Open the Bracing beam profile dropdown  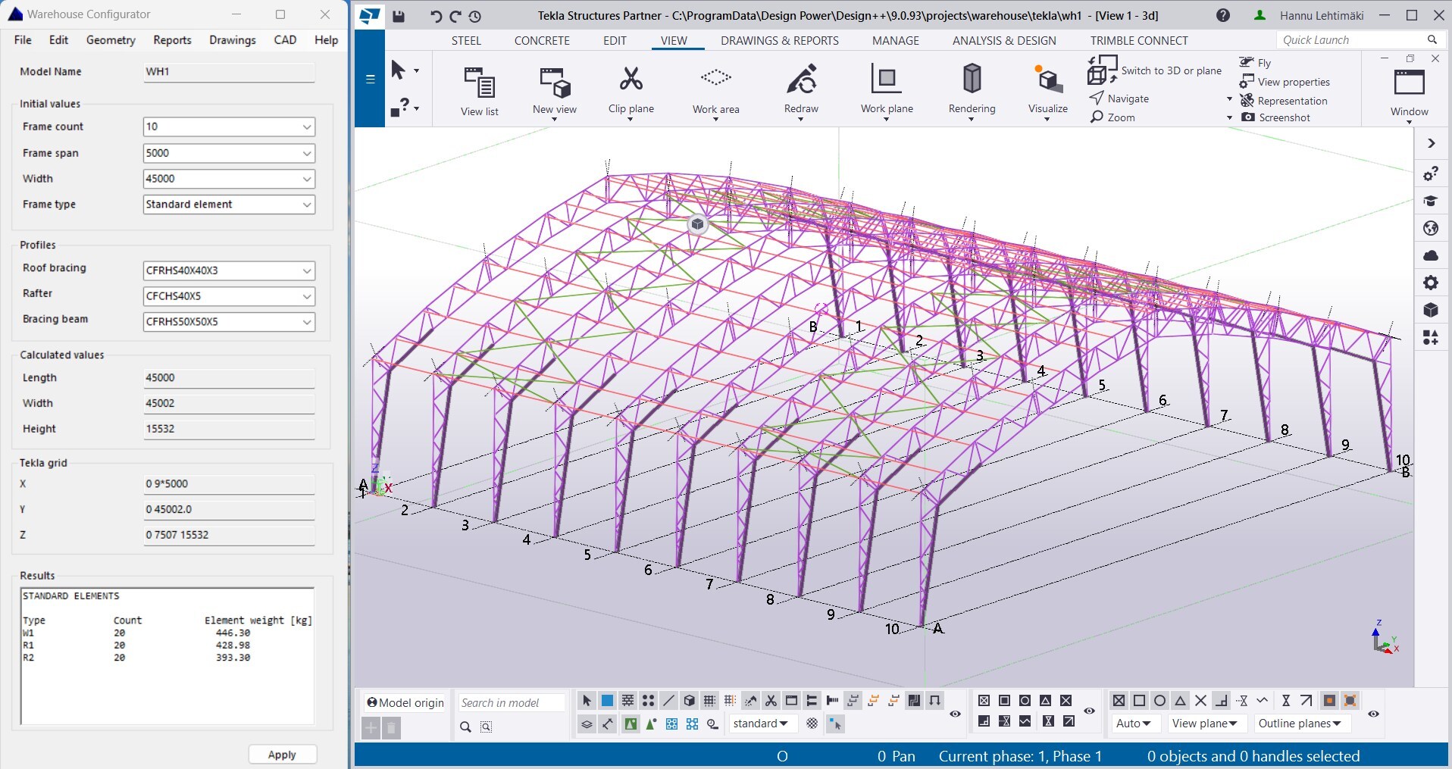(229, 322)
